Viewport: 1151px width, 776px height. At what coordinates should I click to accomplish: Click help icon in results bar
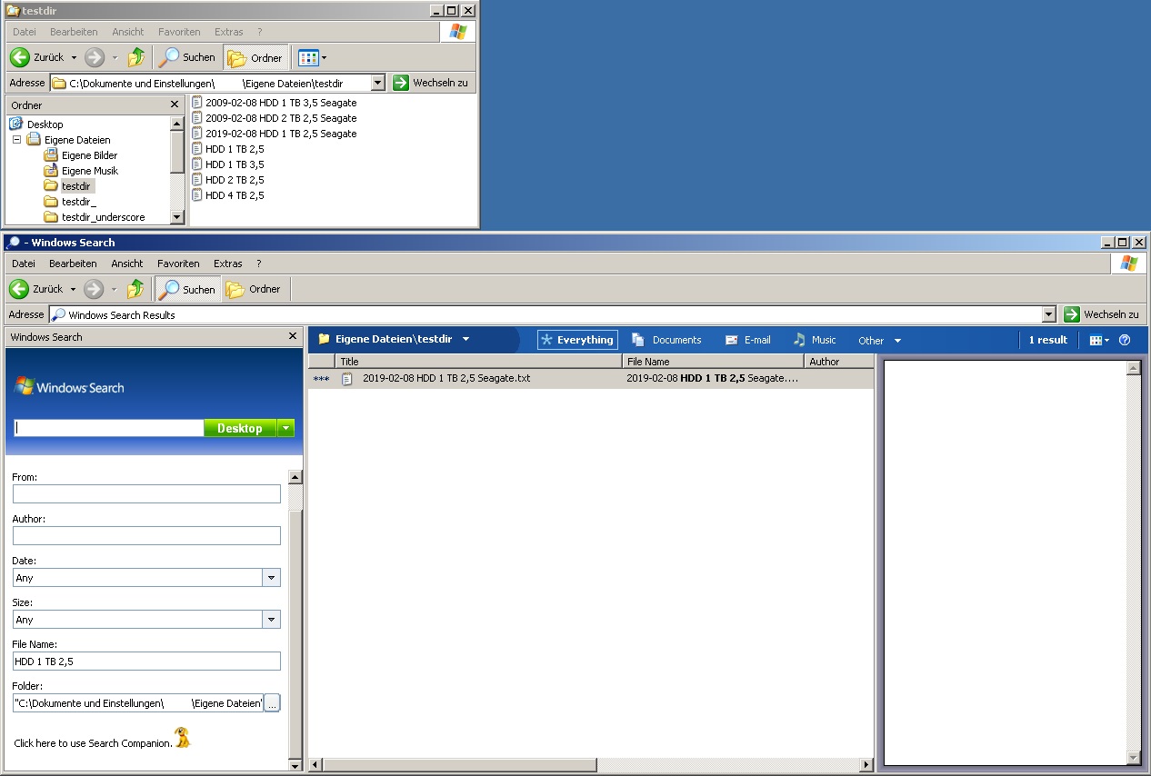click(x=1125, y=340)
